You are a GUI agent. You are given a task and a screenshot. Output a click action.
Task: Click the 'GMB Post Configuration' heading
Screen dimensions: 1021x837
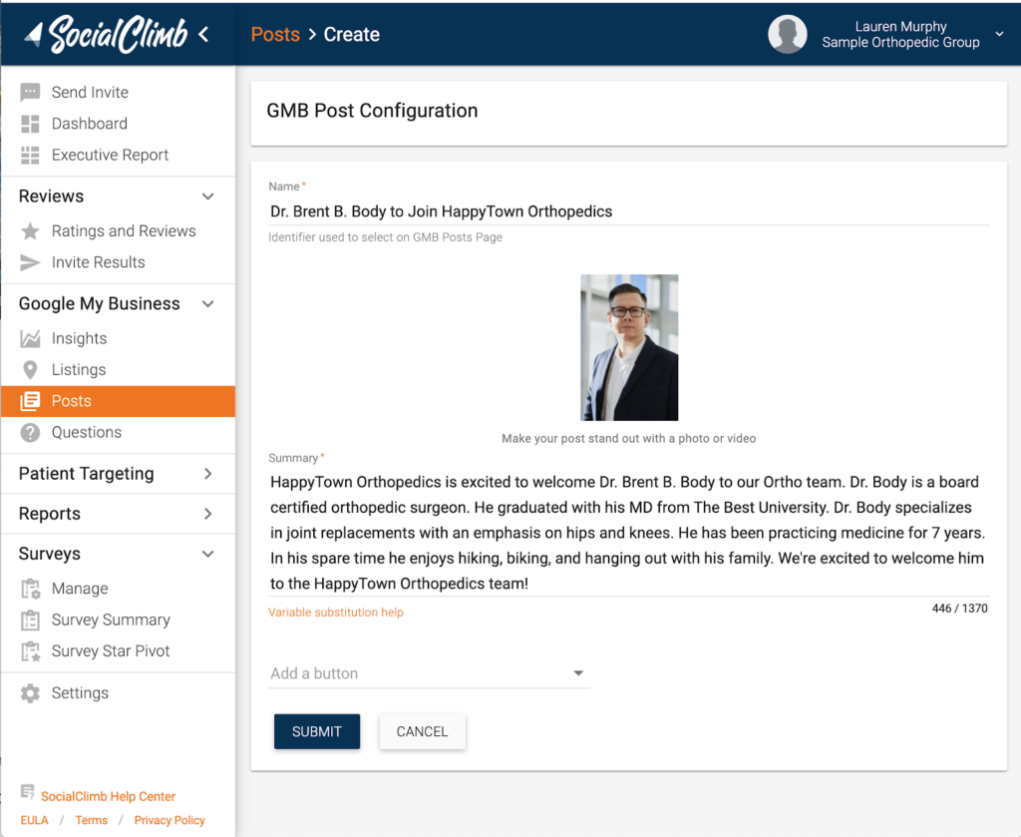click(372, 111)
